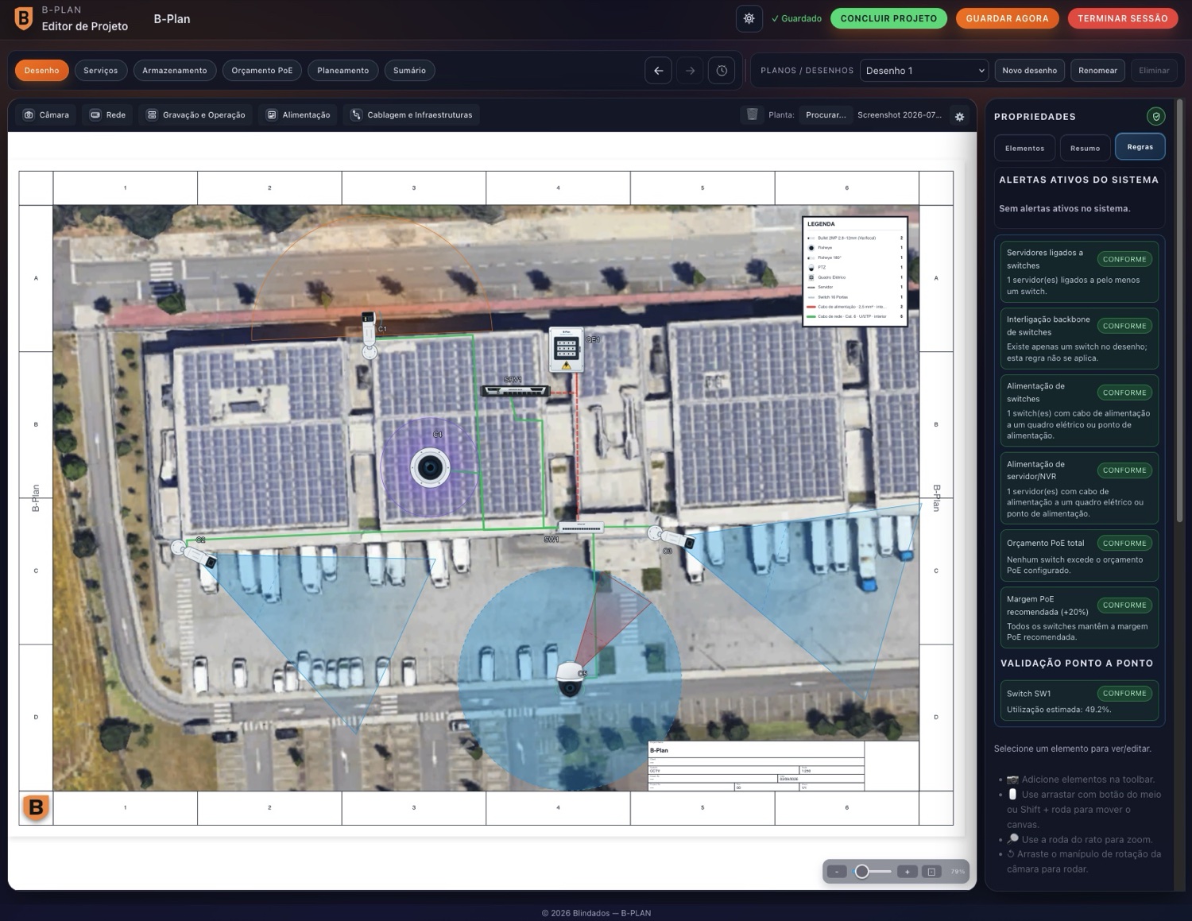This screenshot has width=1192, height=921.
Task: Click the zoom slider handle
Action: pyautogui.click(x=861, y=872)
